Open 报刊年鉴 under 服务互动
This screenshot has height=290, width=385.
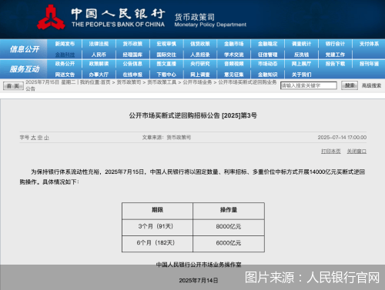click(369, 64)
